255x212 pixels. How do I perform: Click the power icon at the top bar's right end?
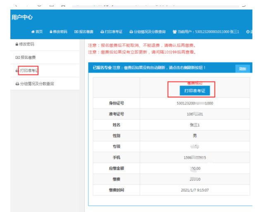point(248,32)
